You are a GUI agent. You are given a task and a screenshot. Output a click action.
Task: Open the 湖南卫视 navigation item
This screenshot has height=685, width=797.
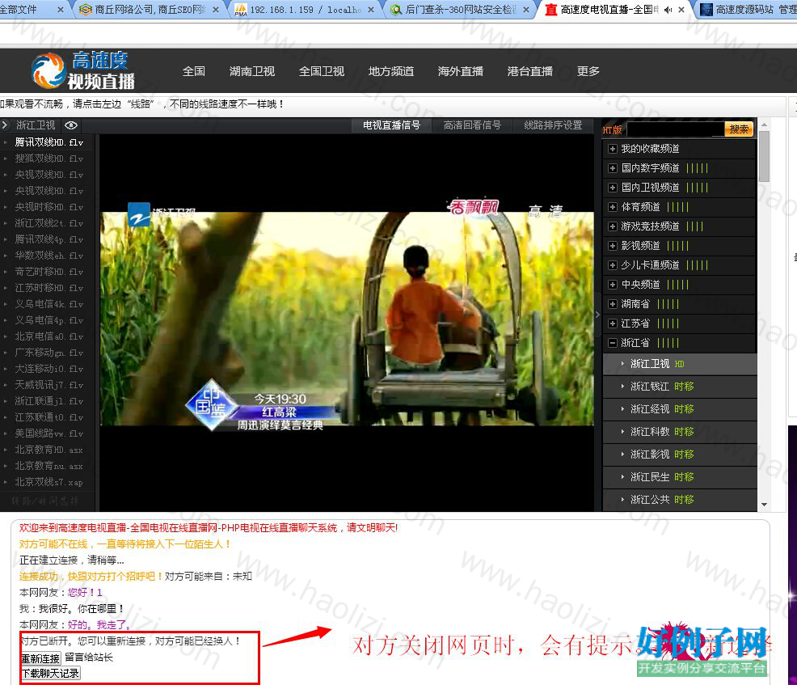click(x=252, y=71)
